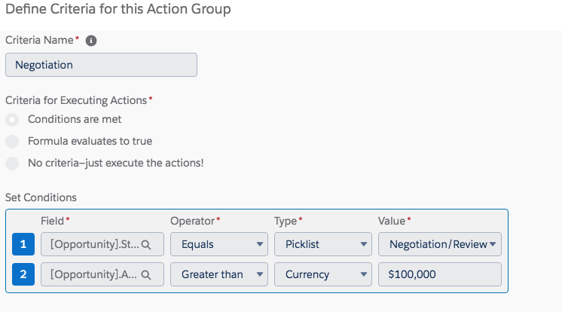This screenshot has width=562, height=312.
Task: Select the Conditions are met radio button
Action: point(12,119)
